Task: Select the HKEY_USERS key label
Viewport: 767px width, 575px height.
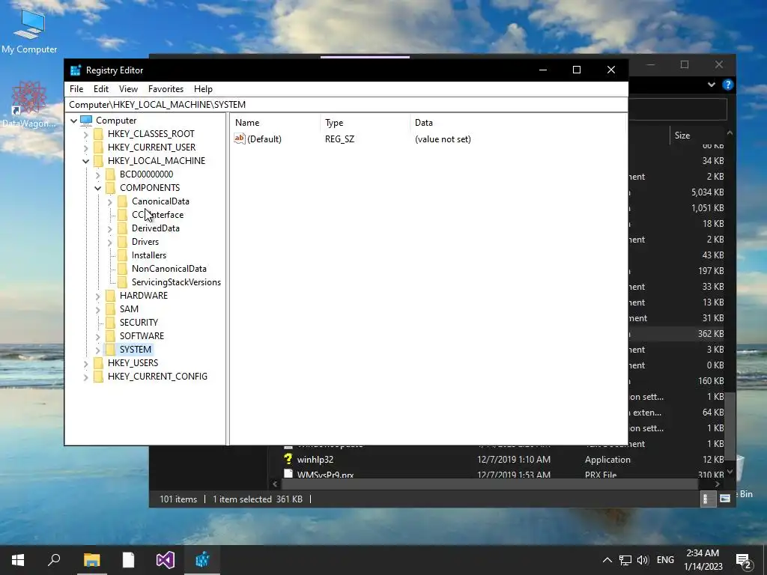Action: click(x=133, y=363)
